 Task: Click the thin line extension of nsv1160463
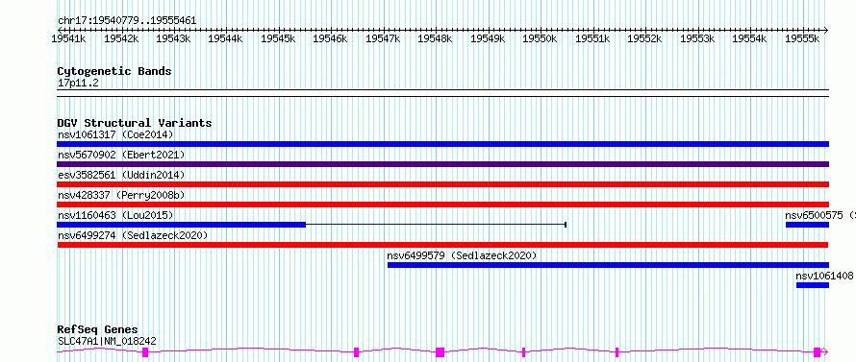click(x=436, y=225)
